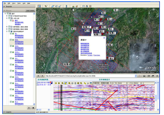Image resolution: width=164 pixels, height=115 pixels.
Task: Open the View menu
Action: coord(14,3)
